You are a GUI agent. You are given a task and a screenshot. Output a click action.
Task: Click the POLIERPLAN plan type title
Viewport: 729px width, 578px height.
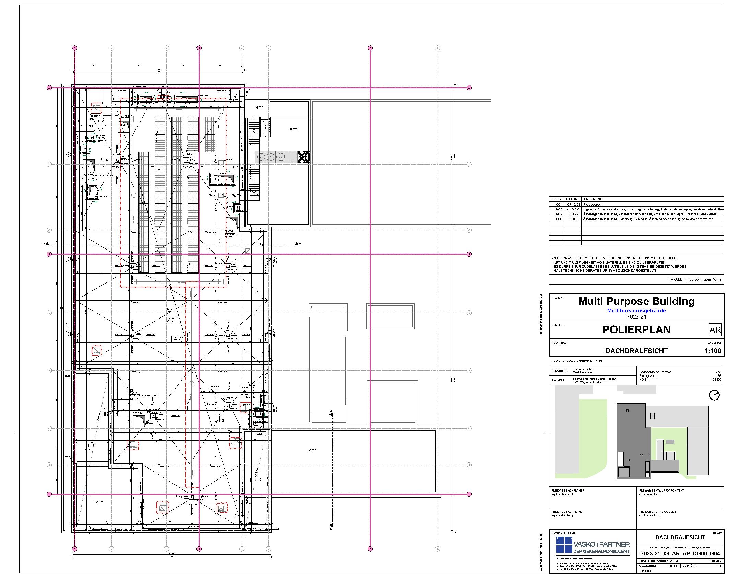[x=636, y=330]
